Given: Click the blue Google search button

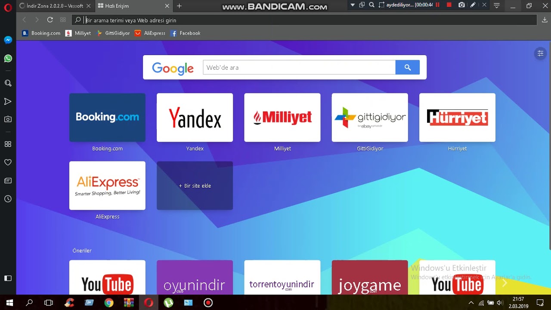Looking at the screenshot, I should (408, 68).
